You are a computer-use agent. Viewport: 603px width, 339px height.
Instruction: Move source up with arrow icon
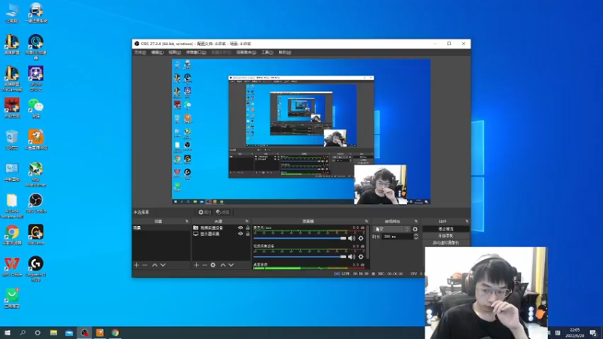click(x=222, y=265)
